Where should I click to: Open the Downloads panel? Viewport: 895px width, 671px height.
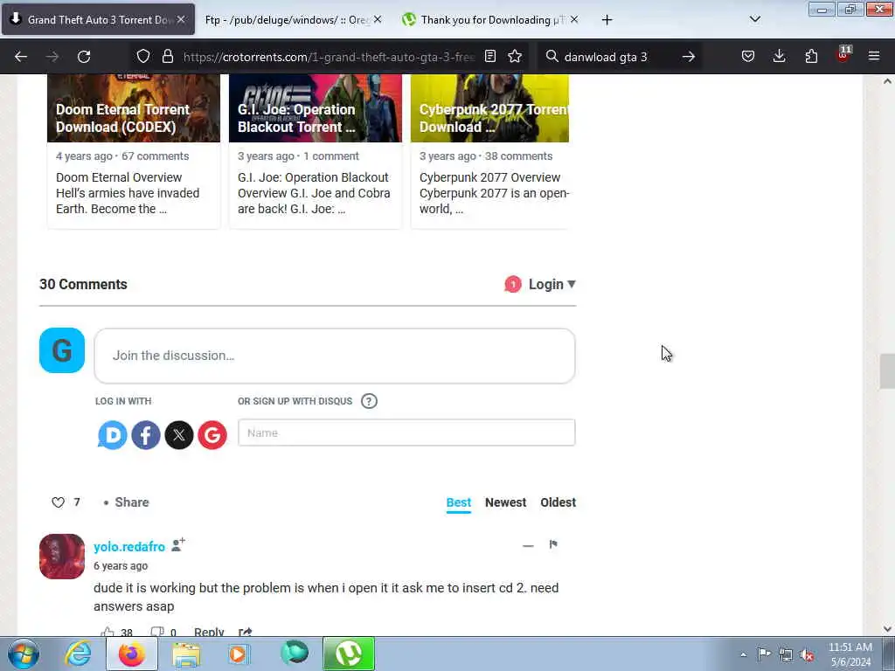(x=779, y=57)
